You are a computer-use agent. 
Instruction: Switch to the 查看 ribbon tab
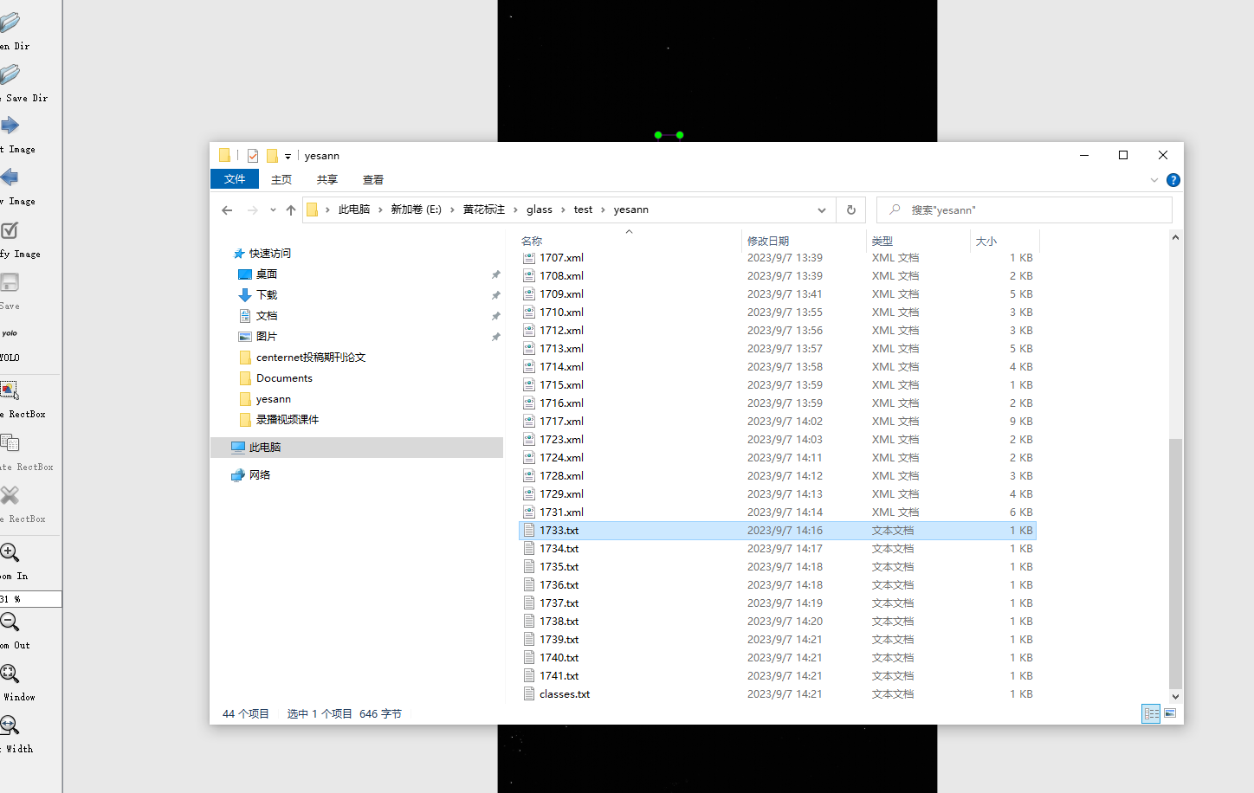pos(373,179)
